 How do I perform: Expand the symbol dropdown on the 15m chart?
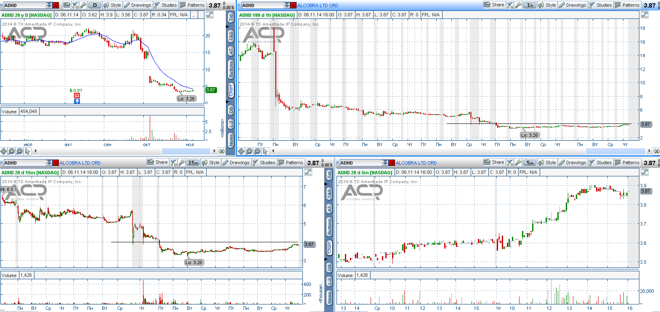tap(49, 163)
